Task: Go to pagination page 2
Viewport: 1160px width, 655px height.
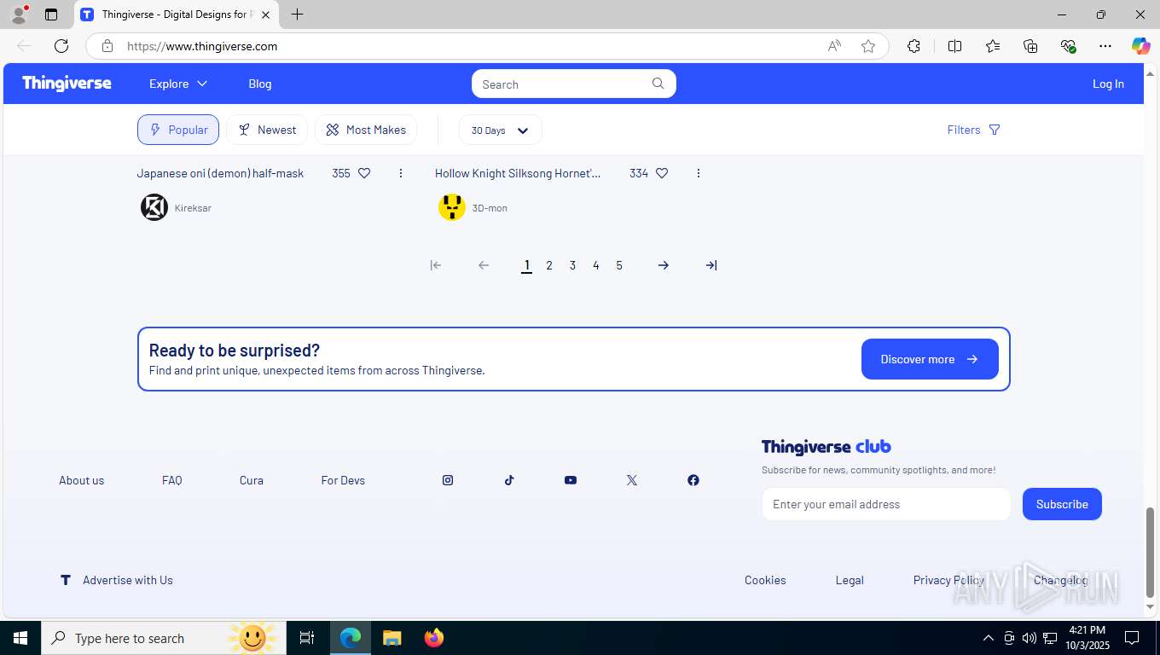Action: pyautogui.click(x=549, y=265)
